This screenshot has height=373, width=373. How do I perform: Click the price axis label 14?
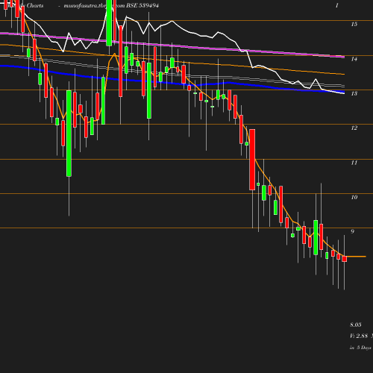[354, 59]
